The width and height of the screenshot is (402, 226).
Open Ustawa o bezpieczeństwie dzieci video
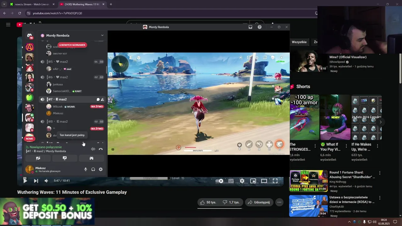(308, 206)
